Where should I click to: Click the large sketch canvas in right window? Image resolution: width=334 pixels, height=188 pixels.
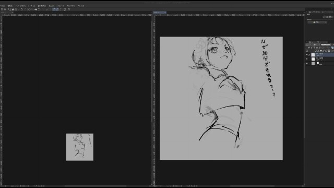tap(221, 98)
